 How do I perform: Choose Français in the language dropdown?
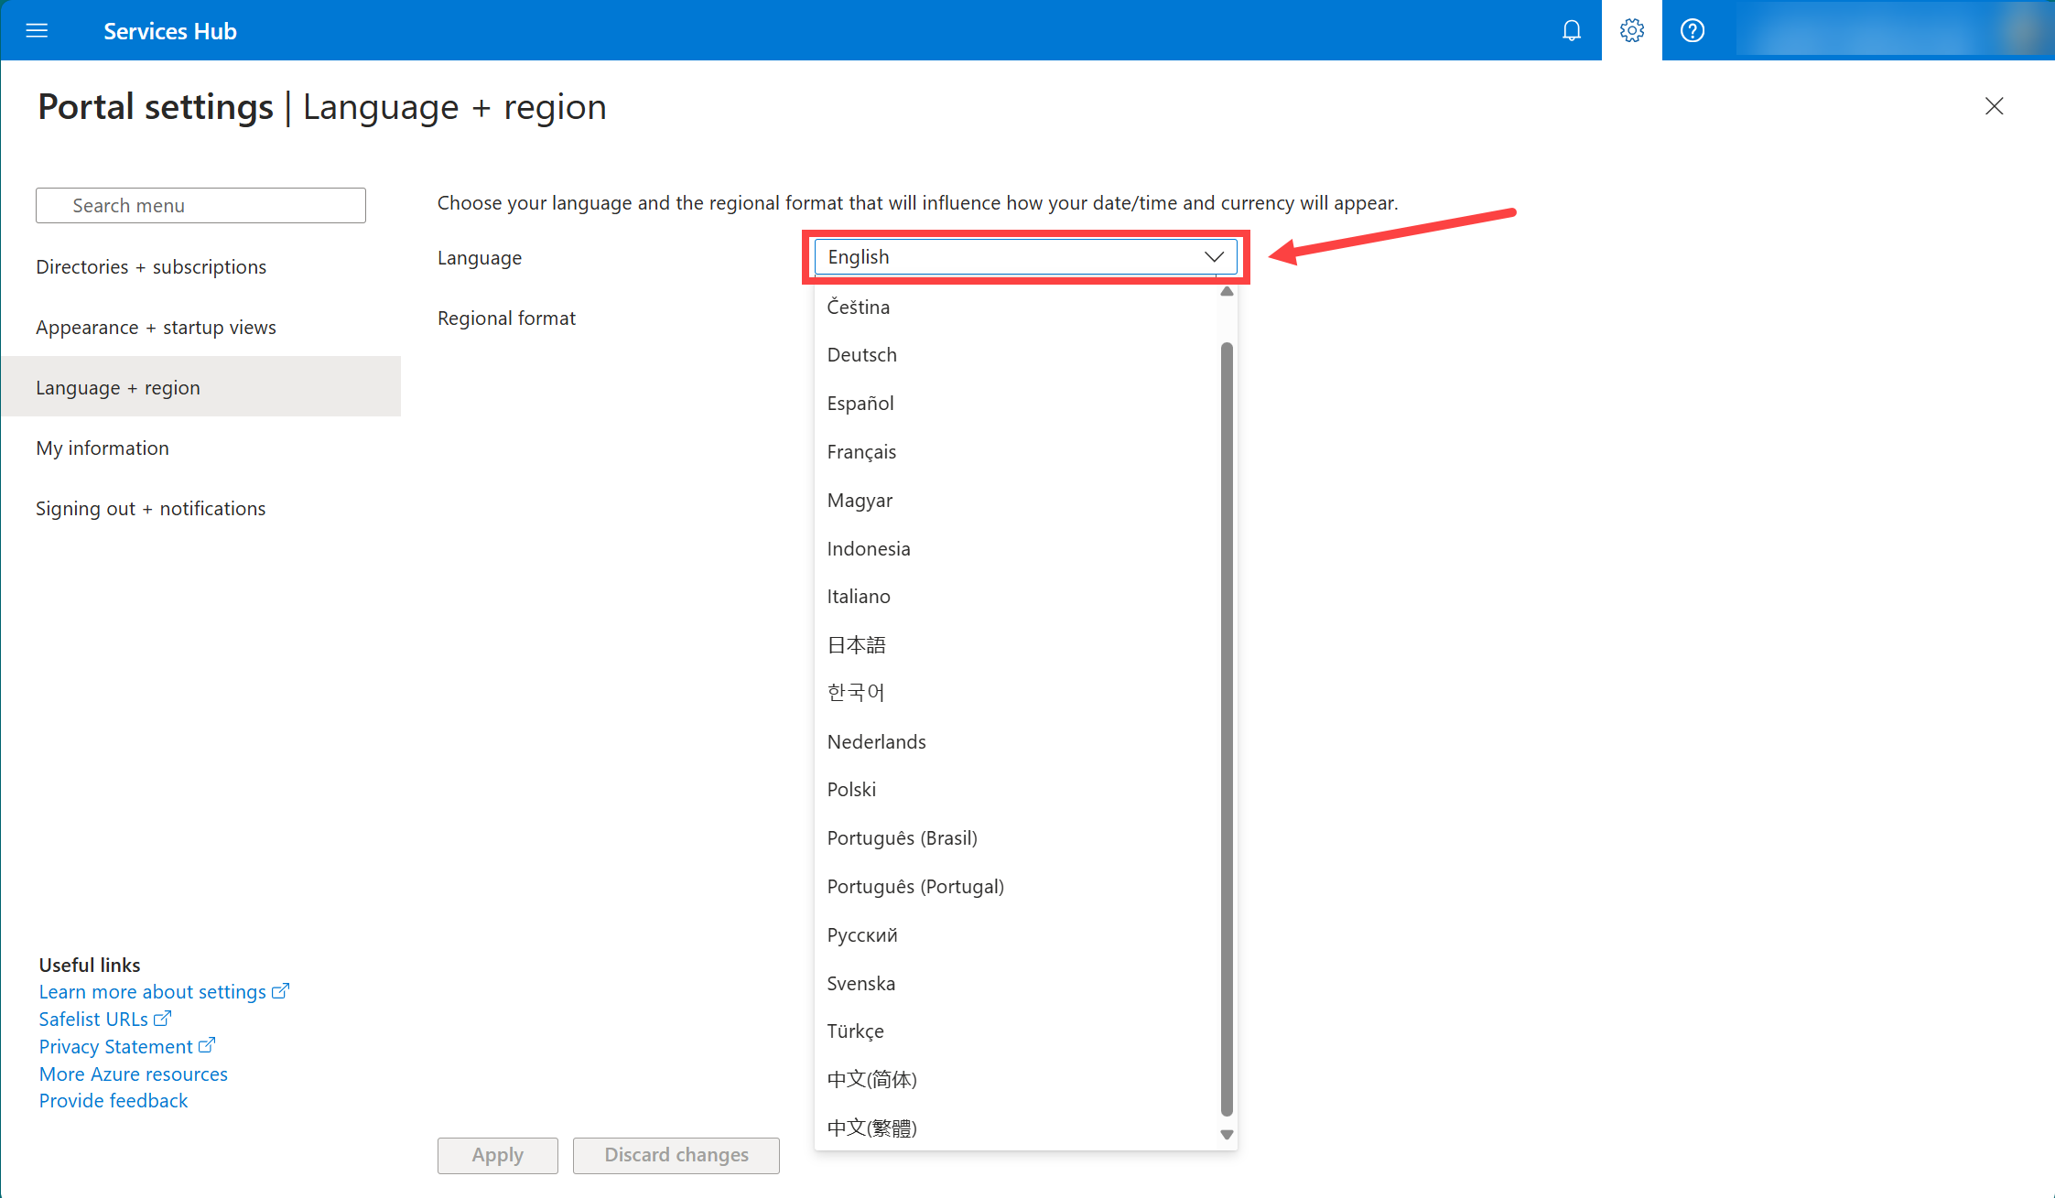(861, 452)
